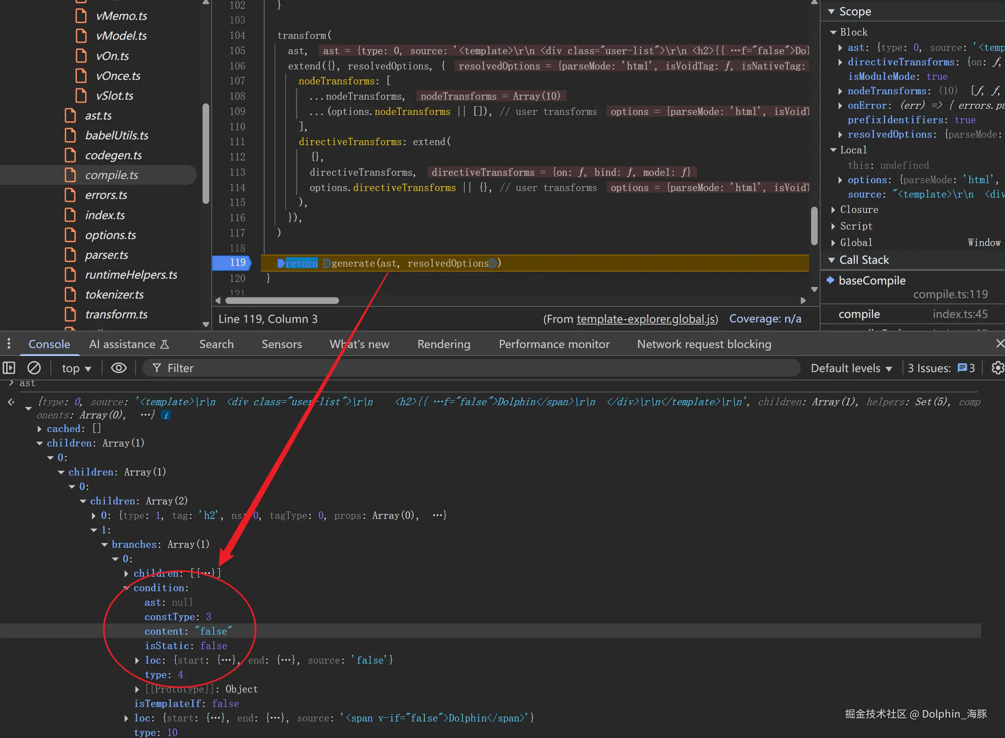Collapse the branches Array(1) node

click(x=105, y=545)
